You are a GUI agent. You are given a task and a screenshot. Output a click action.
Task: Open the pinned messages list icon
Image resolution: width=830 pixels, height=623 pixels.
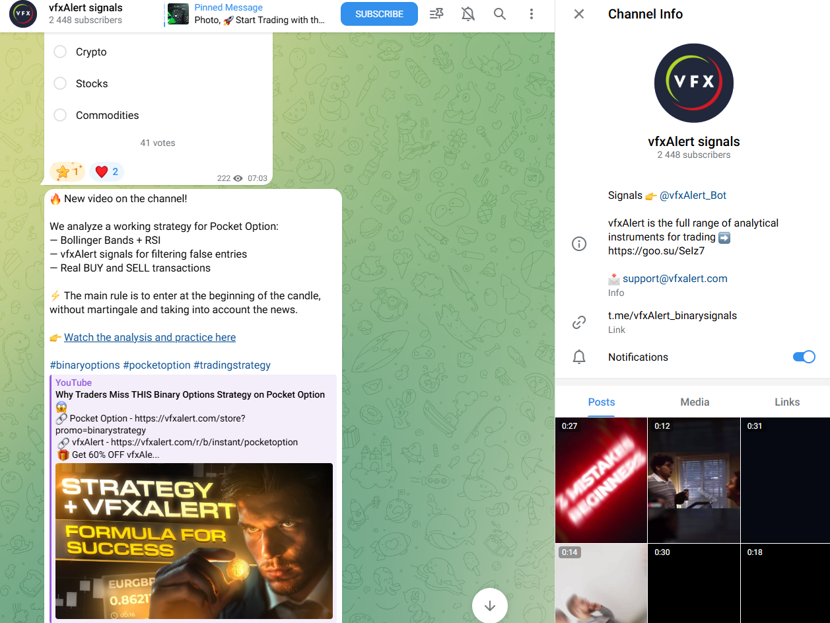tap(436, 14)
